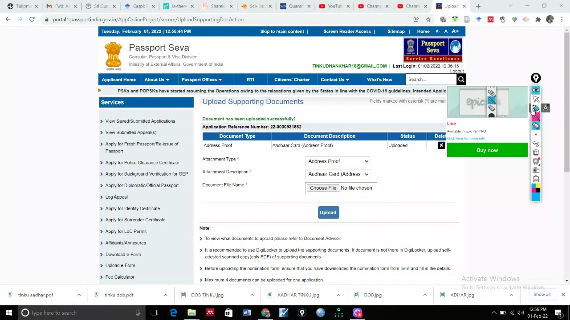This screenshot has width=570, height=320.
Task: Share this page via share icon
Action: (416, 20)
